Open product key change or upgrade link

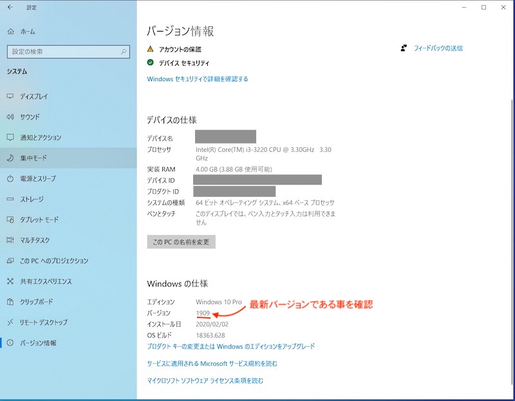pos(231,346)
